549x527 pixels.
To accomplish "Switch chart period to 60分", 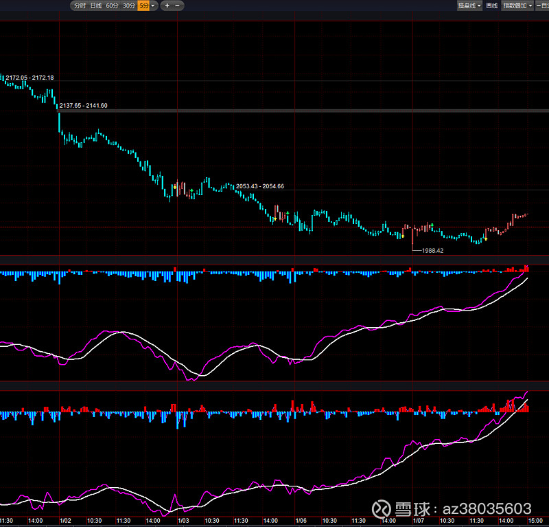I will tap(112, 5).
